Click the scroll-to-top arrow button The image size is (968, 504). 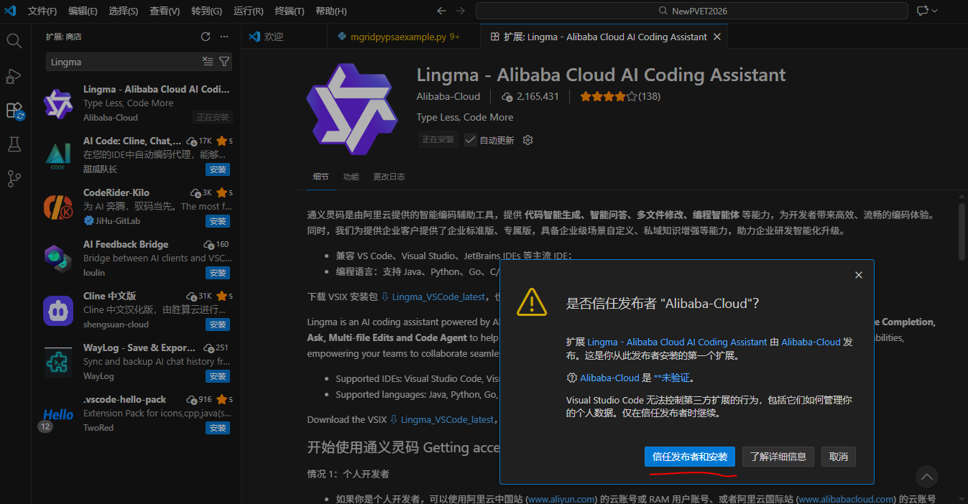927,477
